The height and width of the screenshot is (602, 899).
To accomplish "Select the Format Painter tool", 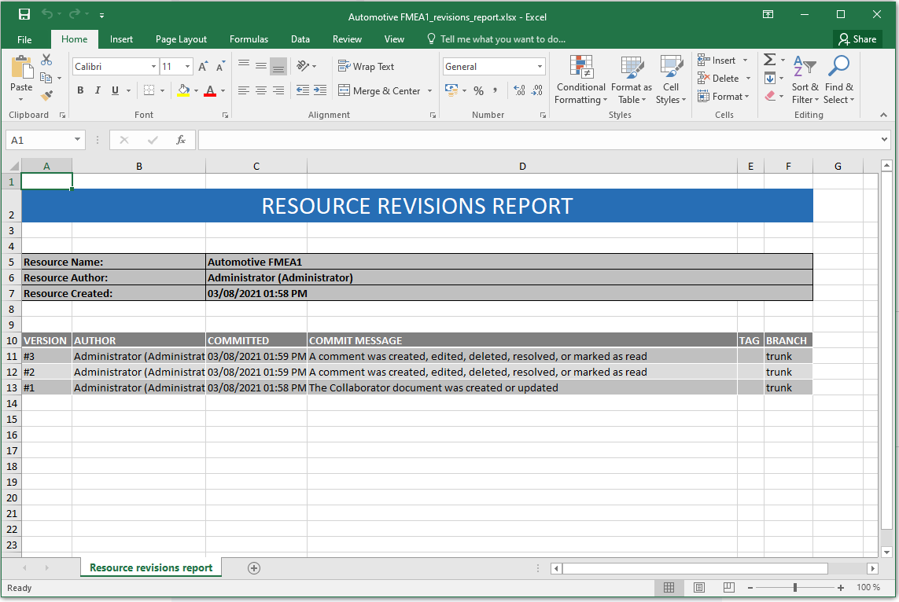I will [x=46, y=95].
